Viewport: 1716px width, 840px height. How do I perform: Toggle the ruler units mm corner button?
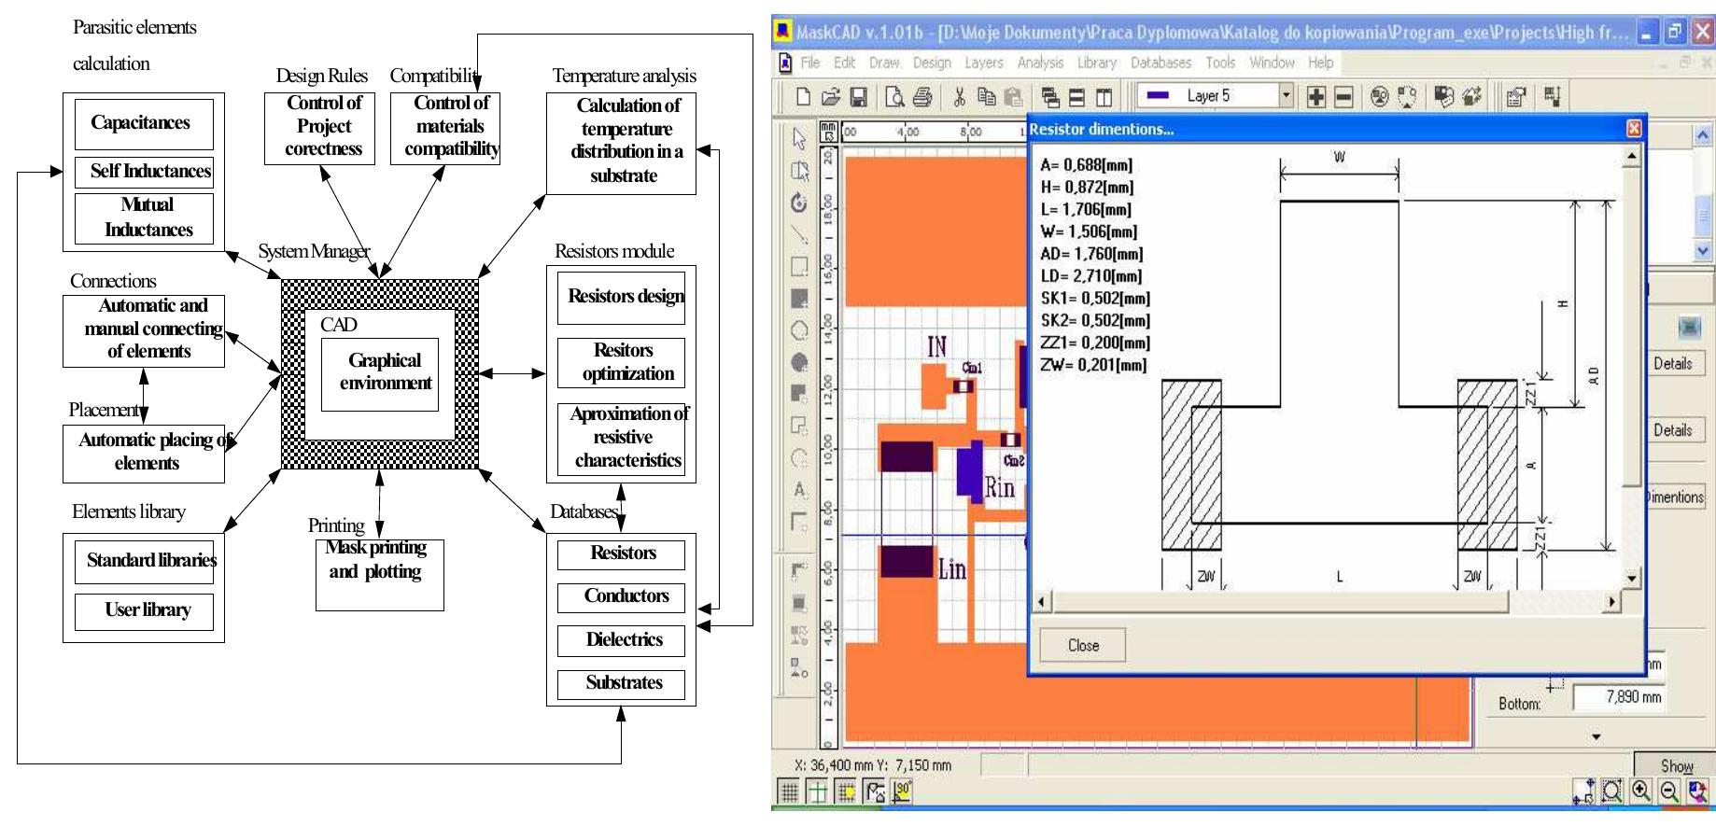829,131
